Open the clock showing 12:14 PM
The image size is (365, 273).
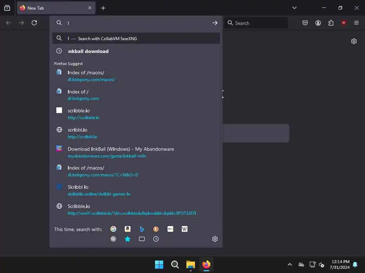pos(340,264)
